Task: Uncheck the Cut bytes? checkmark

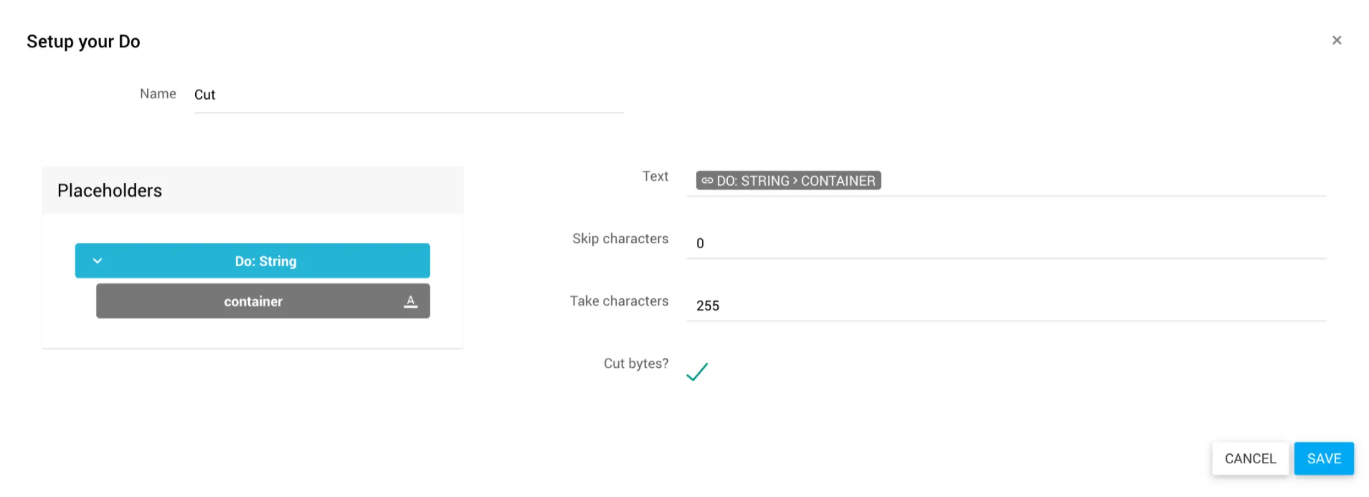Action: (697, 371)
